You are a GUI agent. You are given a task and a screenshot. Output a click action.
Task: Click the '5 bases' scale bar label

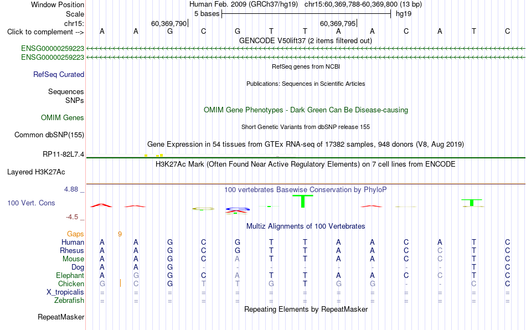[207, 14]
